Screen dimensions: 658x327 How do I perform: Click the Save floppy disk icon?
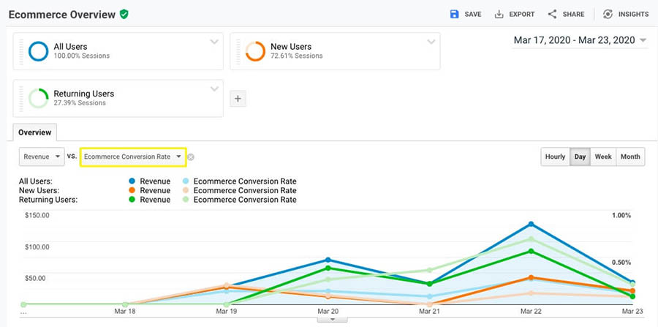pos(454,14)
